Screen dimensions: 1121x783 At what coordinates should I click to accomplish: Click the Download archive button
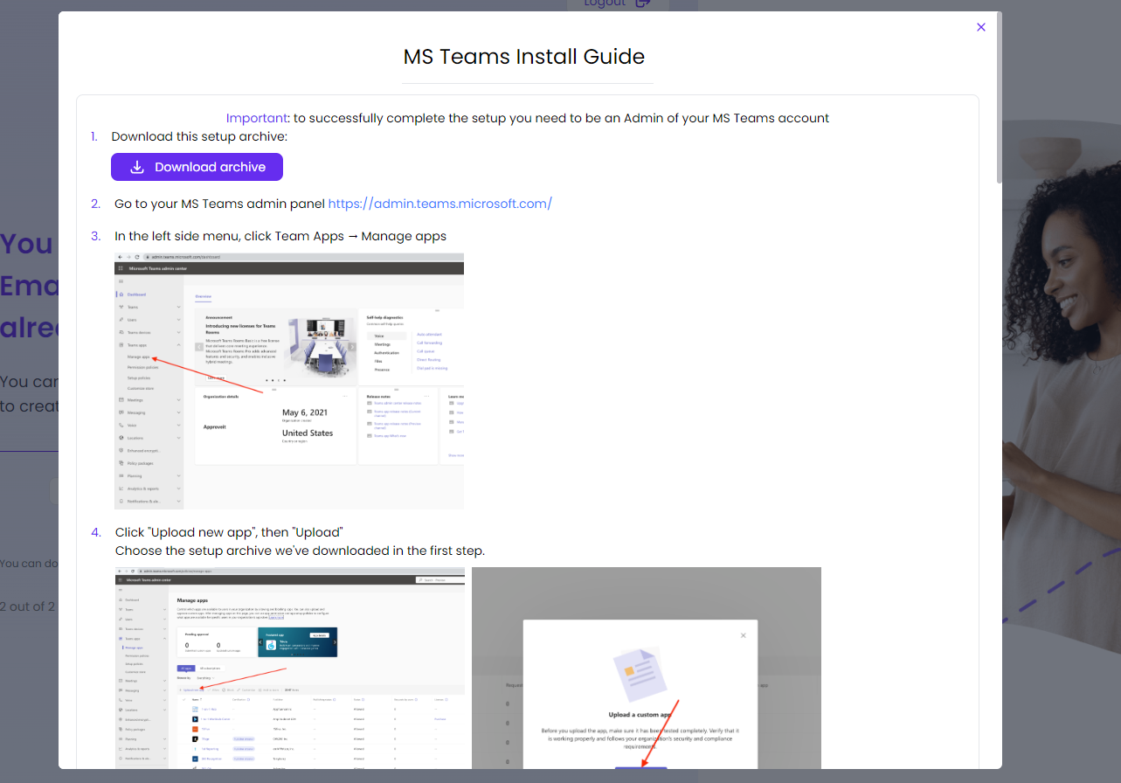click(x=197, y=167)
